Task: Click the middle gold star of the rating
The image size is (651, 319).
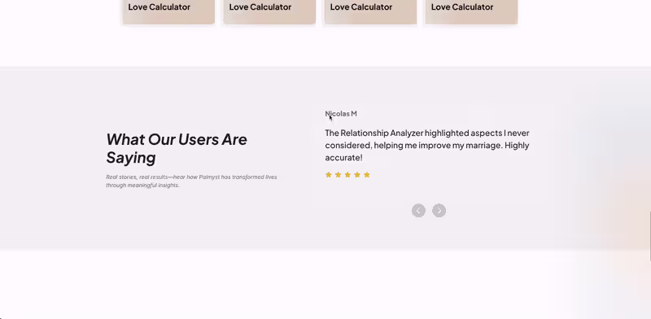Action: 347,175
